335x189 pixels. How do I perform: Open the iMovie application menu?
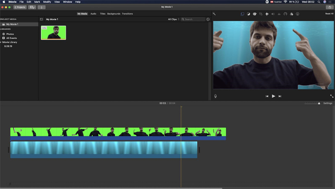13,2
